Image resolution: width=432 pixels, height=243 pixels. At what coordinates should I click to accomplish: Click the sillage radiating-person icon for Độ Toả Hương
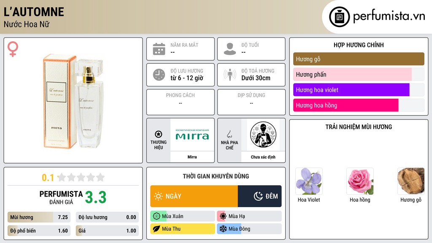(x=230, y=75)
